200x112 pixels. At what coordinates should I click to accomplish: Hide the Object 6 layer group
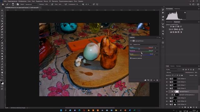(167, 82)
